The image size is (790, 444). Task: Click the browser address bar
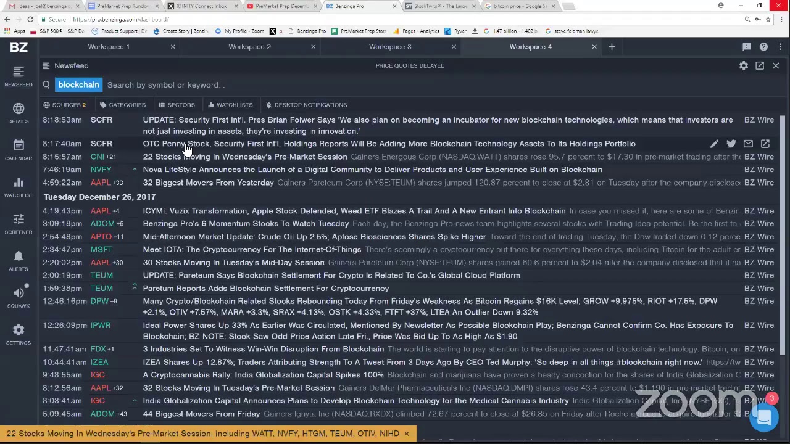click(x=395, y=19)
